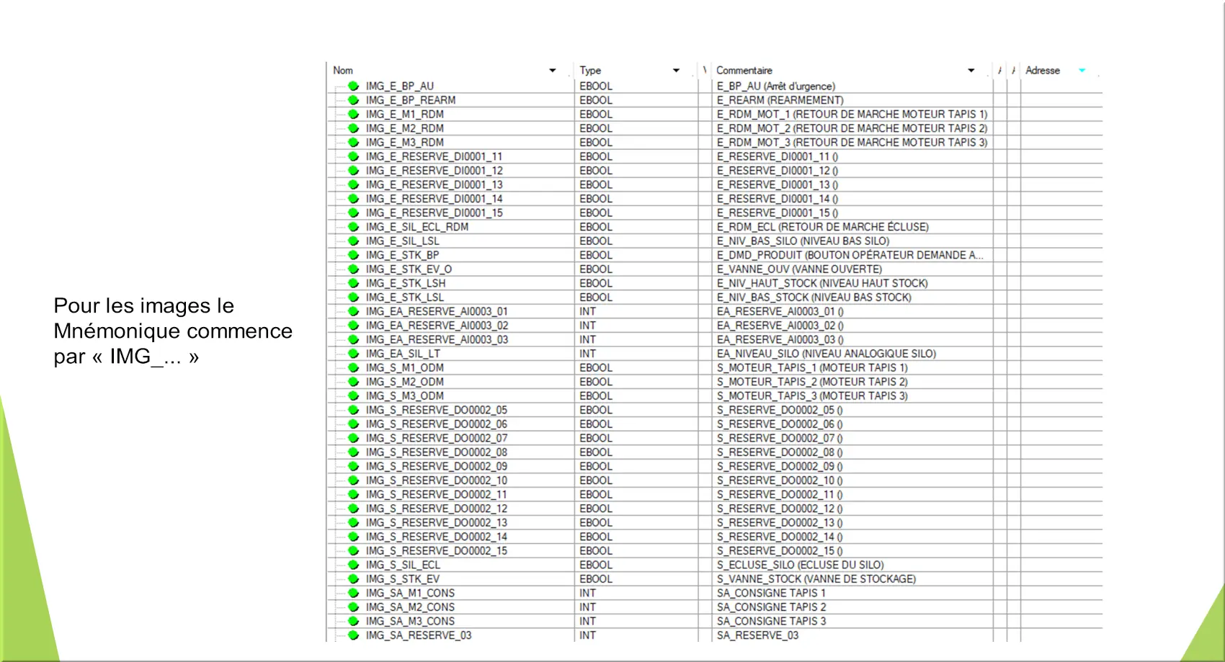The height and width of the screenshot is (662, 1225).
Task: Select variable IMG_S_RESERVE_DO0002_10
Action: tap(436, 480)
